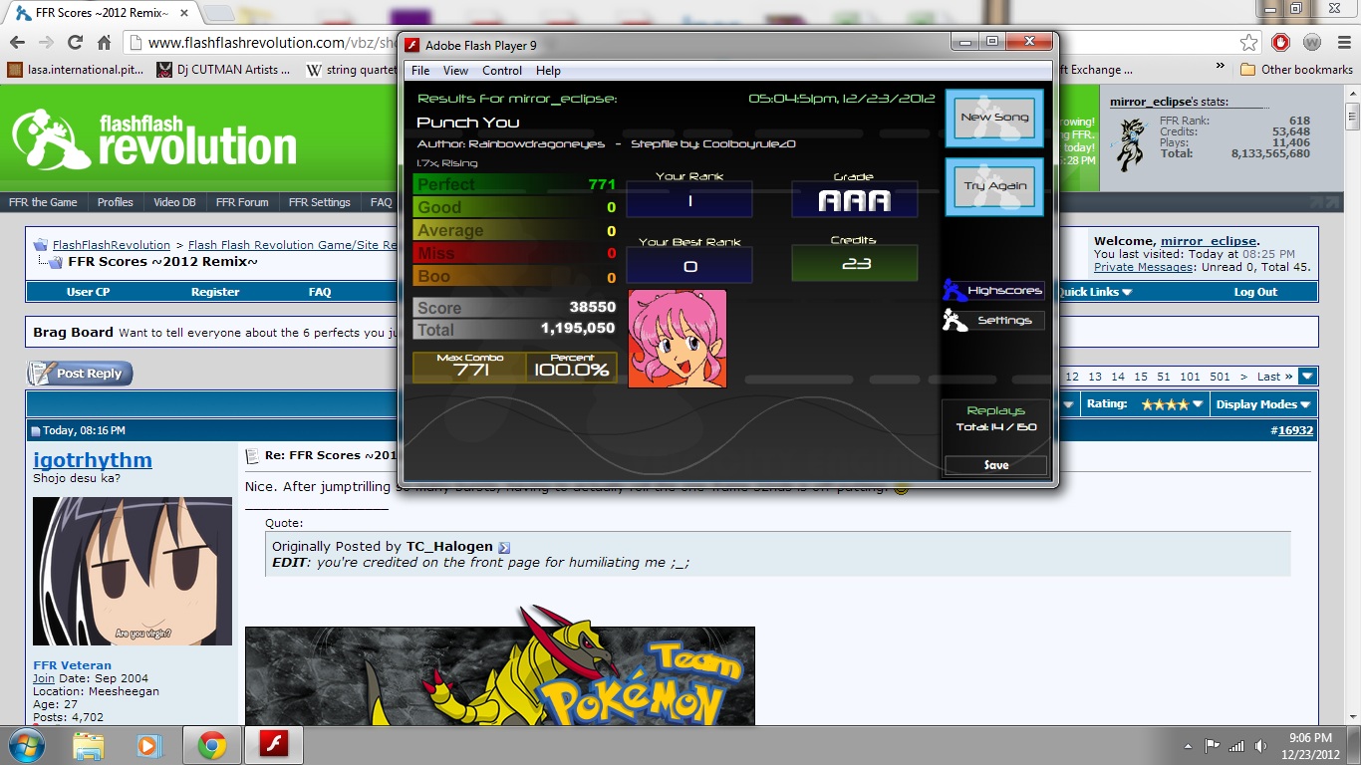Open the FFR Forum navigation tab
Image resolution: width=1361 pixels, height=765 pixels.
coord(242,202)
